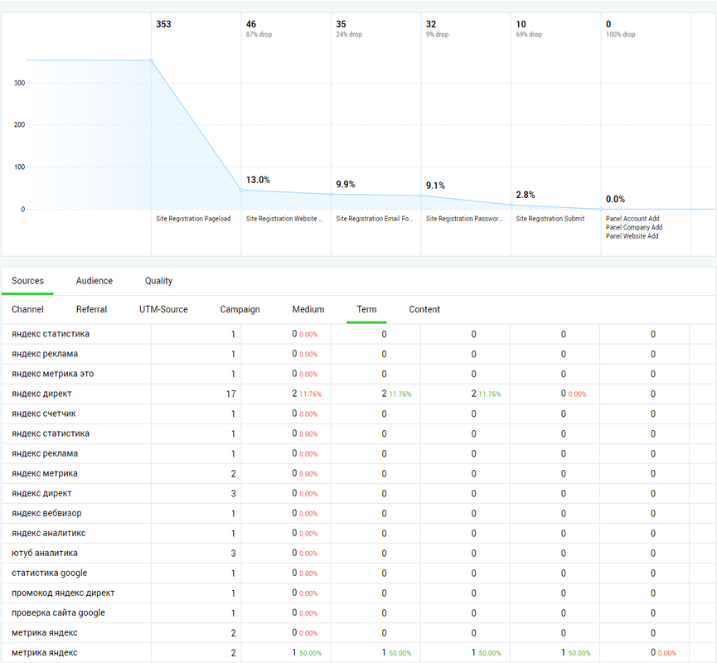The width and height of the screenshot is (717, 663).
Task: Select the Referral sub-tab
Action: point(91,310)
